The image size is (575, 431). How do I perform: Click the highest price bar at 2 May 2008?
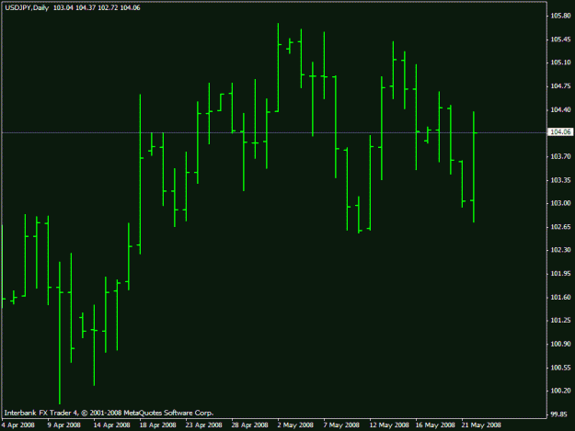point(278,67)
